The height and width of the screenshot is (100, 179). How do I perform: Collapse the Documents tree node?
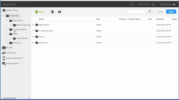[x=3, y=16]
